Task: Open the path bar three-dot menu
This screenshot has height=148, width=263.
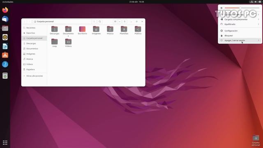Action: click(94, 21)
